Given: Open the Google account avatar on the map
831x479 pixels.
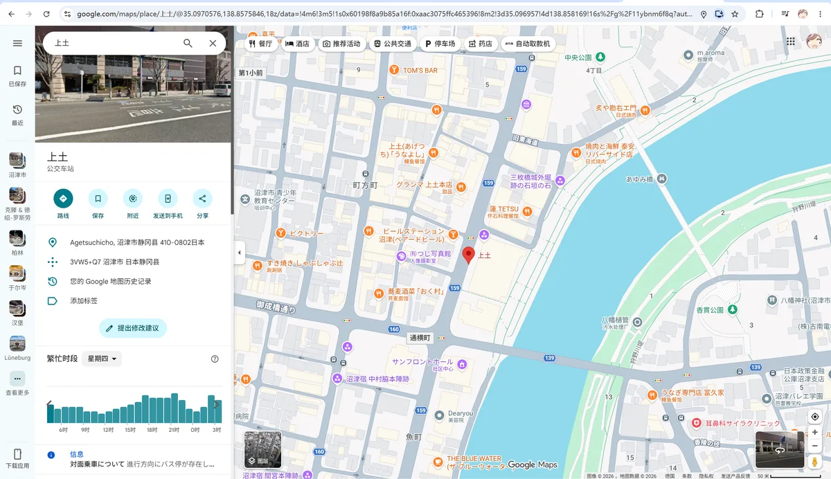Looking at the screenshot, I should [814, 42].
